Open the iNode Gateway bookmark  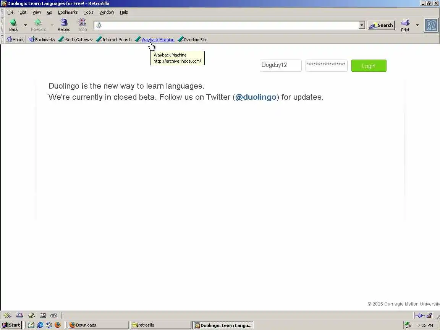[75, 40]
